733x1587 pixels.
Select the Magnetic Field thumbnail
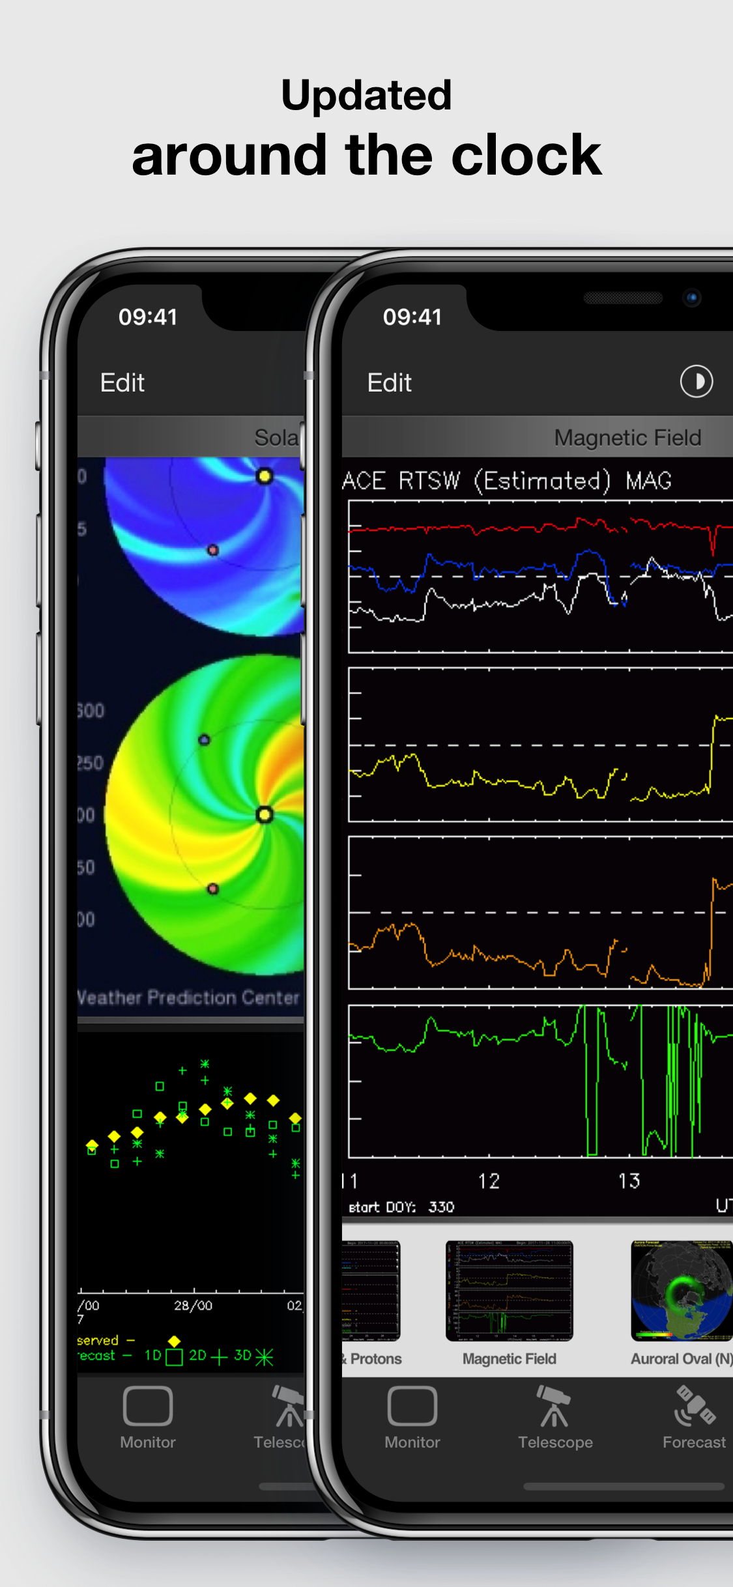pos(509,1291)
